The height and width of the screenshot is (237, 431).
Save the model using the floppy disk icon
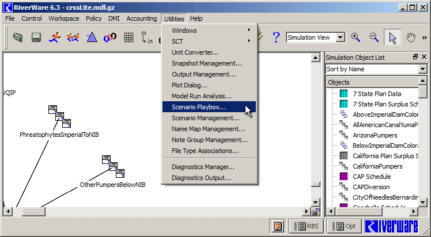pos(36,37)
